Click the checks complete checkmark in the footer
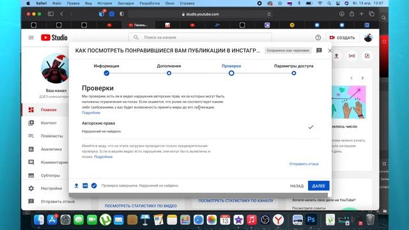The height and width of the screenshot is (230, 409). 94,186
